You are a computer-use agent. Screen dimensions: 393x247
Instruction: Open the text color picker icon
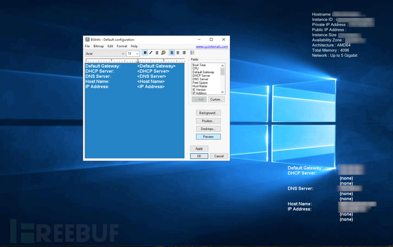click(x=163, y=53)
